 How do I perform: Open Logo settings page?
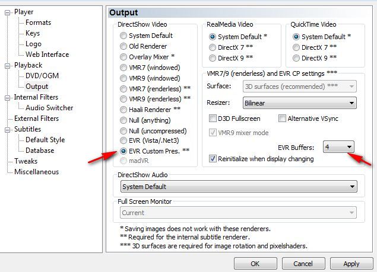coord(33,44)
